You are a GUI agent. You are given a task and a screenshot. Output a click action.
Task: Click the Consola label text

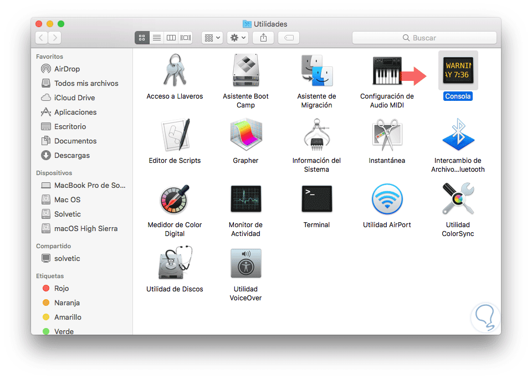(458, 96)
